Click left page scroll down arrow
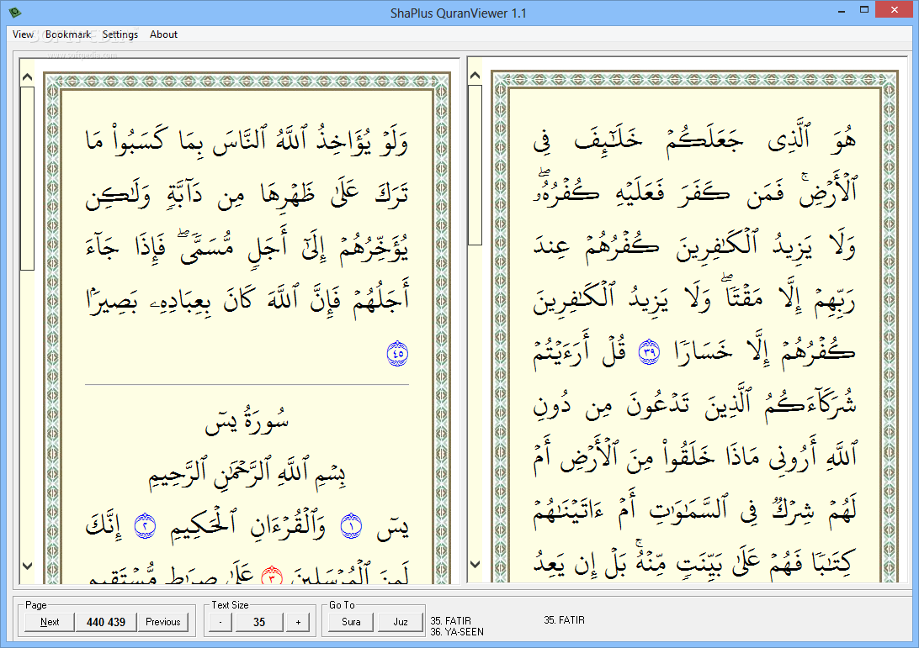The width and height of the screenshot is (919, 648). [27, 566]
